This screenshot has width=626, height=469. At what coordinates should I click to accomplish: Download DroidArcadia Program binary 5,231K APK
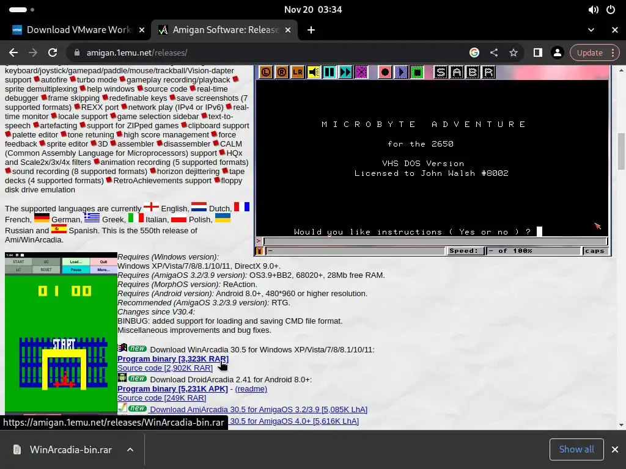pyautogui.click(x=172, y=389)
